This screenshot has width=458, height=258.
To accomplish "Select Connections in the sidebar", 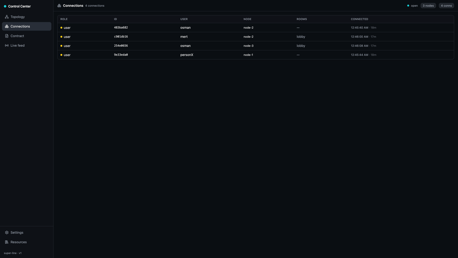I will coord(27,26).
